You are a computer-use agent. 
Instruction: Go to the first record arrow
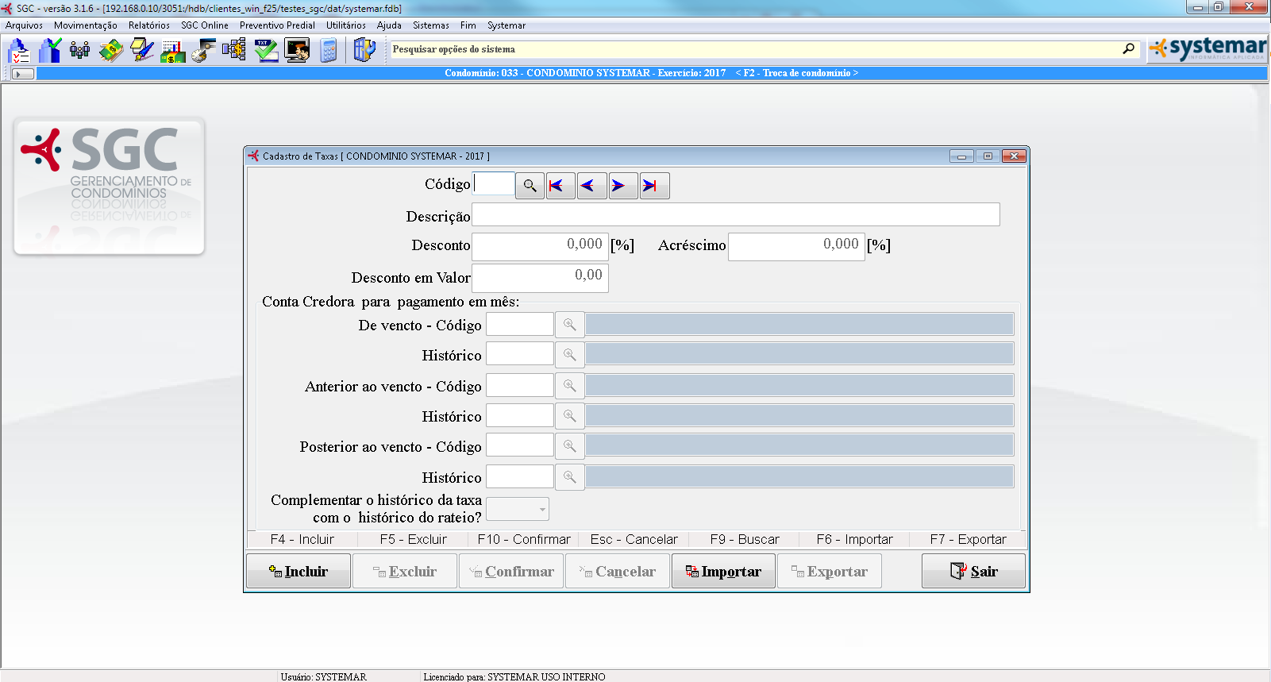coord(560,186)
